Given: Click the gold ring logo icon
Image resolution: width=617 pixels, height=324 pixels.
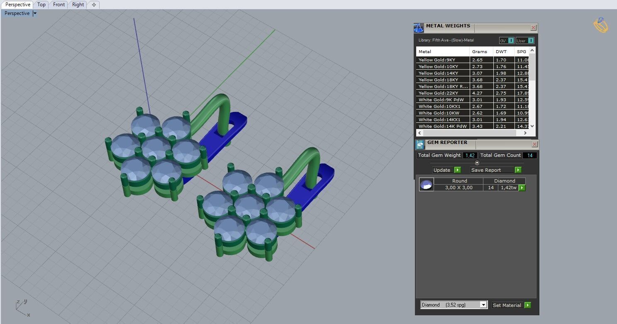Looking at the screenshot, I should (600, 25).
